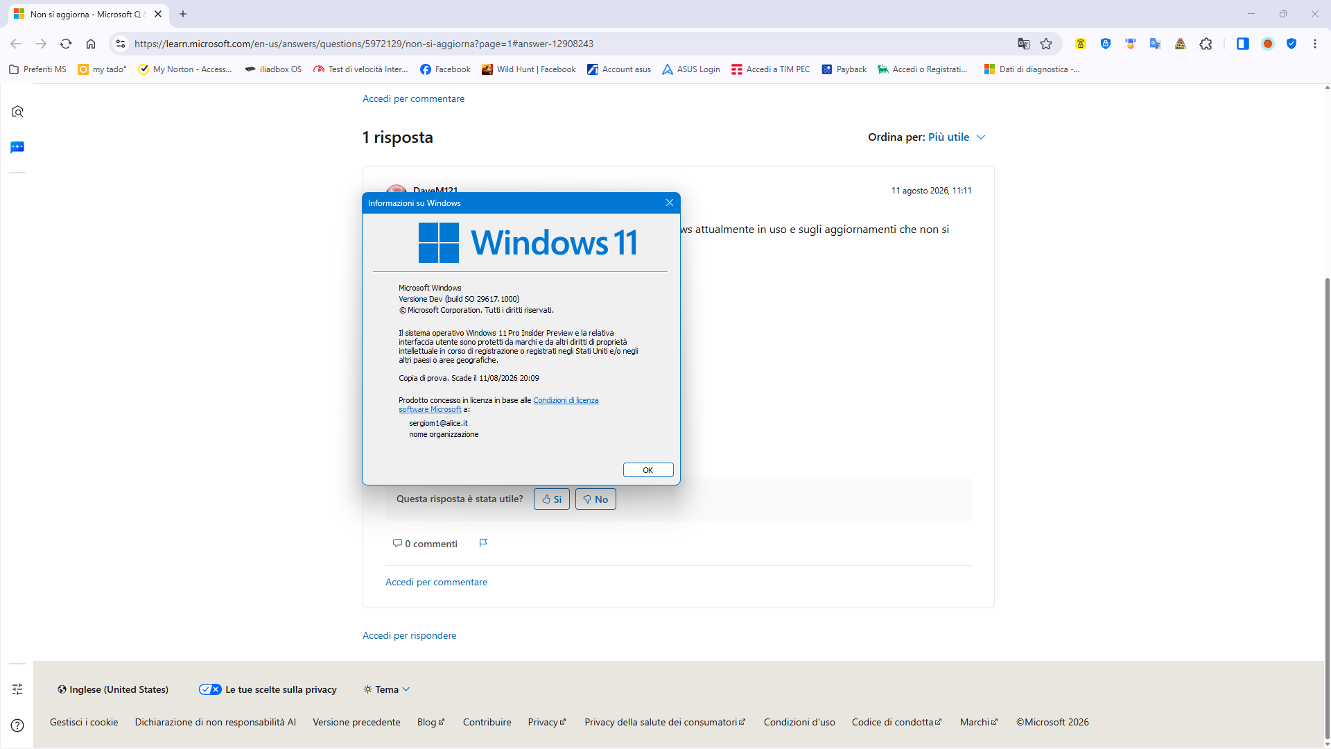Open the Extensions puzzle icon
The width and height of the screenshot is (1331, 749).
coord(1206,44)
